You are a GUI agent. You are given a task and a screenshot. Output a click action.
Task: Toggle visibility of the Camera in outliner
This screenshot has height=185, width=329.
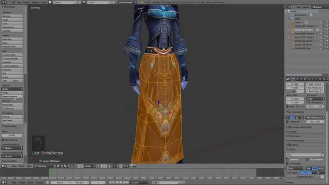[x=321, y=22]
